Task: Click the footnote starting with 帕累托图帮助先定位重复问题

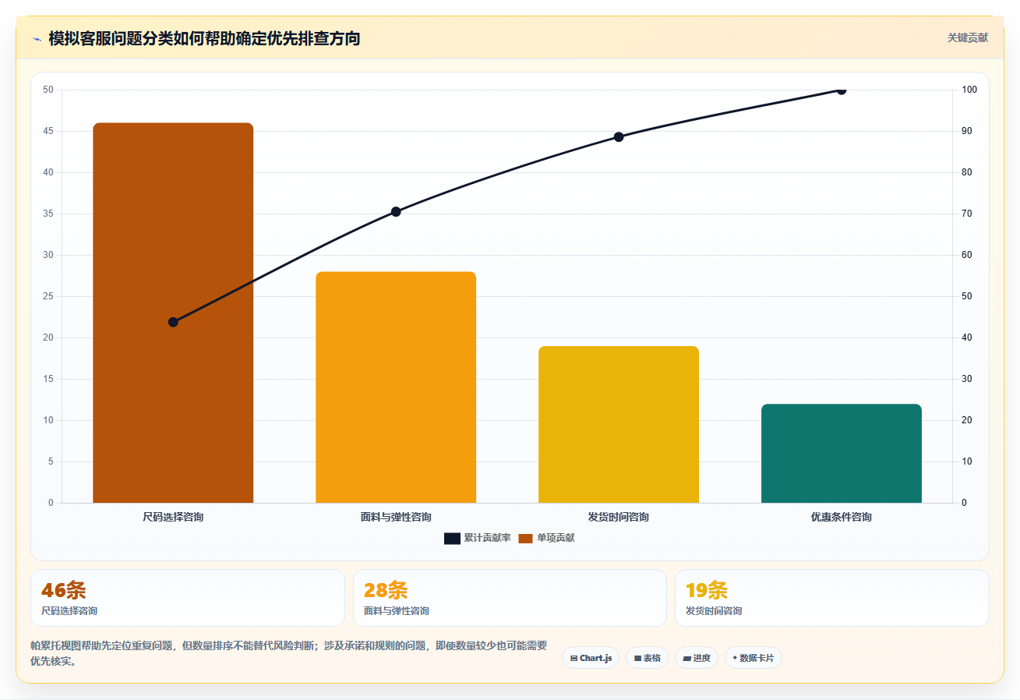Action: coord(289,653)
